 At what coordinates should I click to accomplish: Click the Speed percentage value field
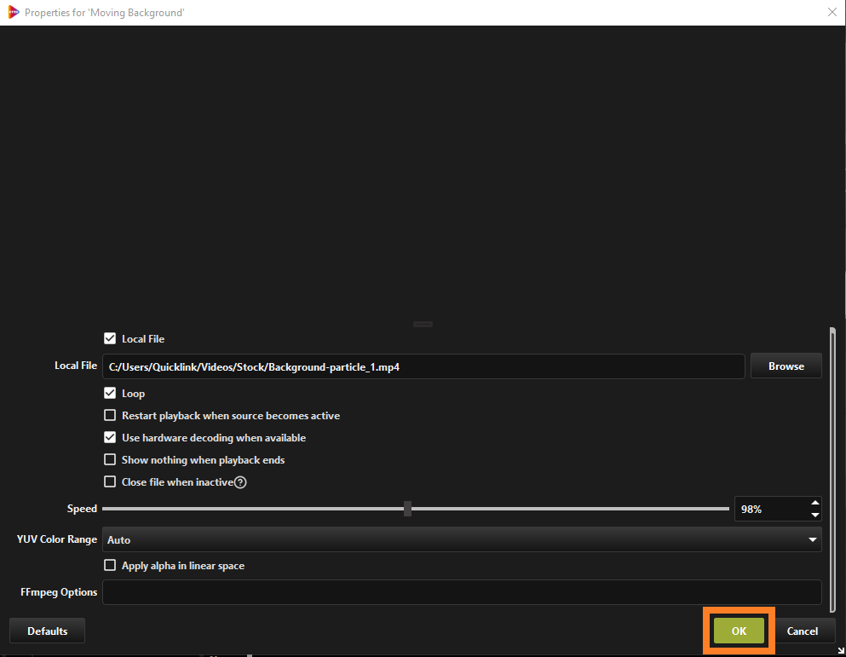[772, 509]
